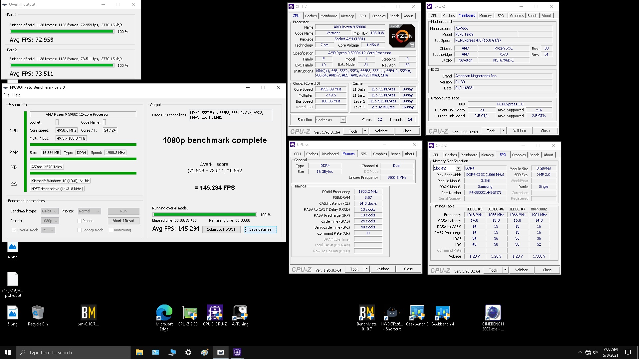Launch Geekbench 3 desktop shortcut

[x=417, y=316]
